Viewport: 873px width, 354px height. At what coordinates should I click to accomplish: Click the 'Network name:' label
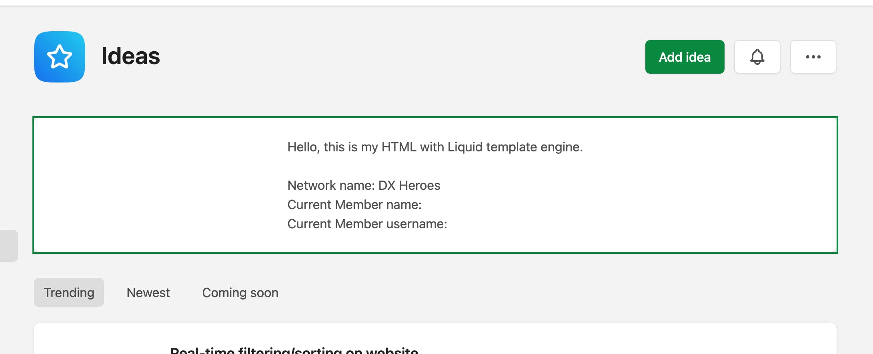click(331, 185)
